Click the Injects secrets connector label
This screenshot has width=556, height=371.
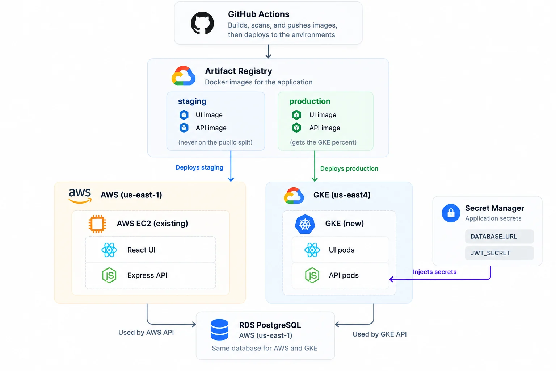tap(435, 272)
